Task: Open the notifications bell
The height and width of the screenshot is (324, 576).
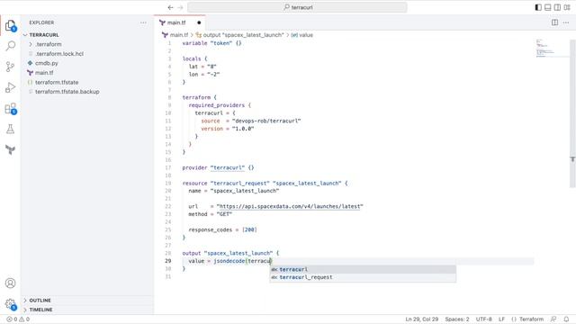Action: (x=566, y=319)
